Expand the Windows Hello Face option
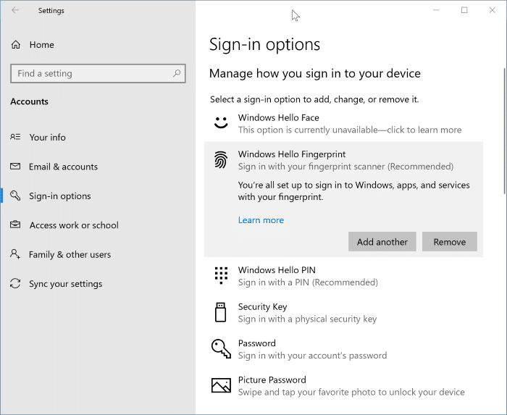Viewport: 507px width, 415px height. (343, 123)
